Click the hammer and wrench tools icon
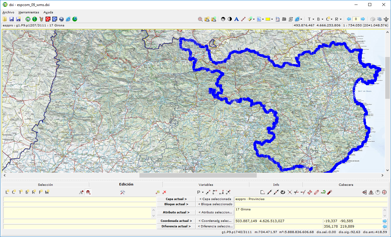Image resolution: width=391 pixels, height=237 pixels. pos(123,192)
